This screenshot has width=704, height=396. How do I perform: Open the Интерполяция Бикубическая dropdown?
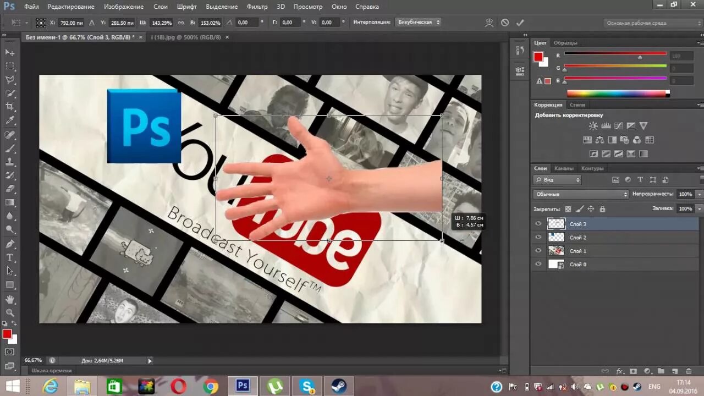point(417,23)
